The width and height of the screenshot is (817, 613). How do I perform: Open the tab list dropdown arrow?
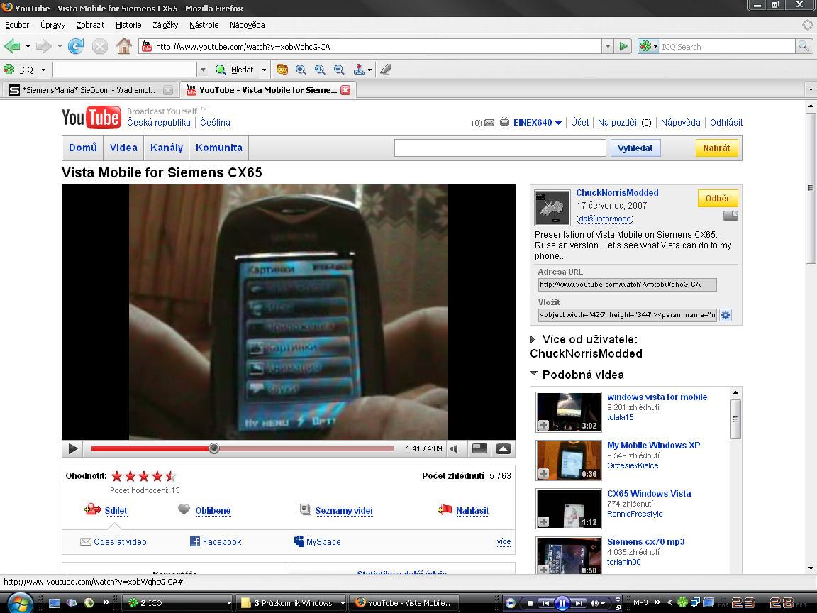coord(810,89)
